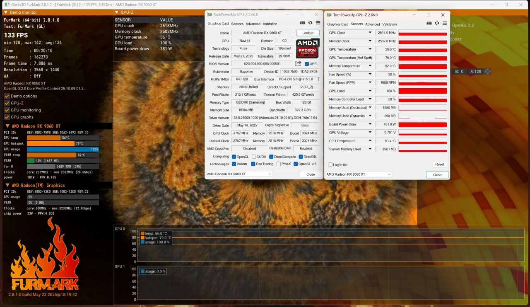Toggle the CUDA checkbox
Screen dimensions: 530x307
[253, 157]
